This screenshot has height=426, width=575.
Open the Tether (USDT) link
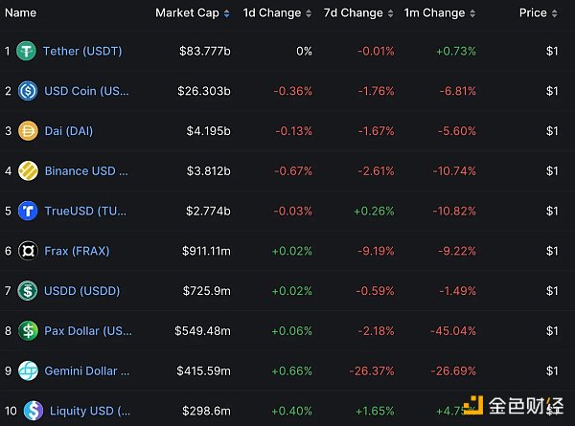click(x=82, y=51)
